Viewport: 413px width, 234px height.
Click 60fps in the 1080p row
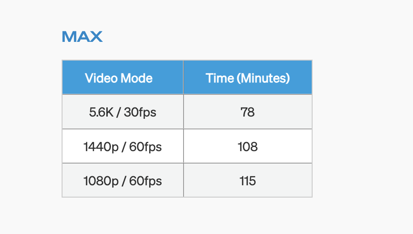(146, 181)
